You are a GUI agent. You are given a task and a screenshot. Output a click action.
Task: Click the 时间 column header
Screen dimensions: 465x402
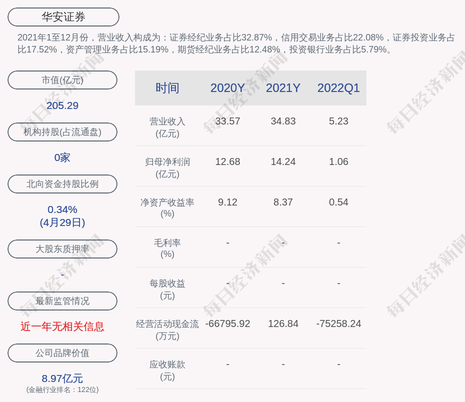pos(167,88)
